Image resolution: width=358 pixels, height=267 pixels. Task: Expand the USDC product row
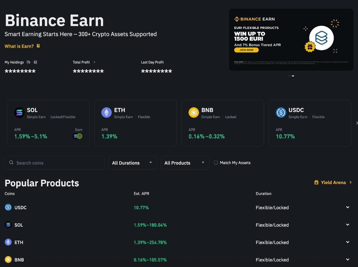pyautogui.click(x=347, y=207)
